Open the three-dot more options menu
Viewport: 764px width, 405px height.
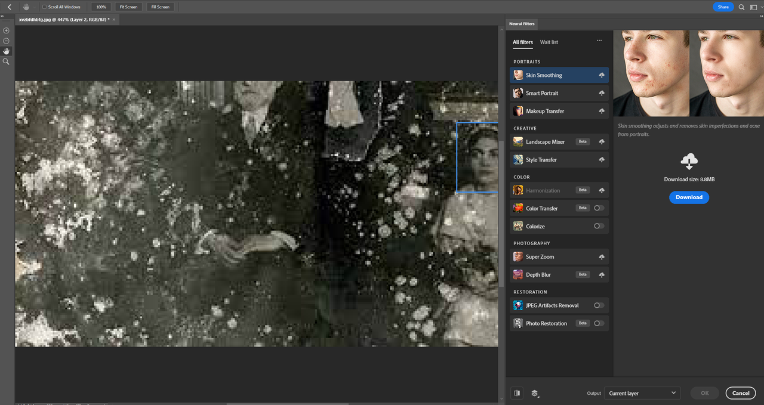click(x=599, y=41)
